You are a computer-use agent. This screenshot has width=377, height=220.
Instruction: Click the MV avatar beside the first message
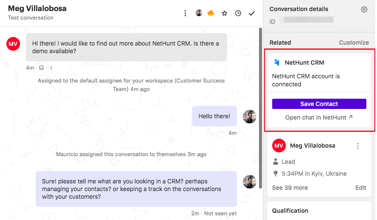pyautogui.click(x=13, y=44)
